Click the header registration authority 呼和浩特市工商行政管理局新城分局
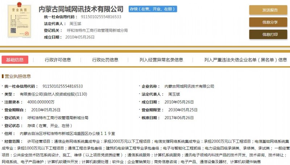This screenshot has width=290, height=165. coord(97,30)
